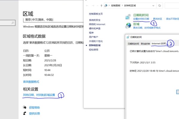Refresh the Control Panel window
Image resolution: width=179 pixels, height=119 pixels.
(x=160, y=6)
